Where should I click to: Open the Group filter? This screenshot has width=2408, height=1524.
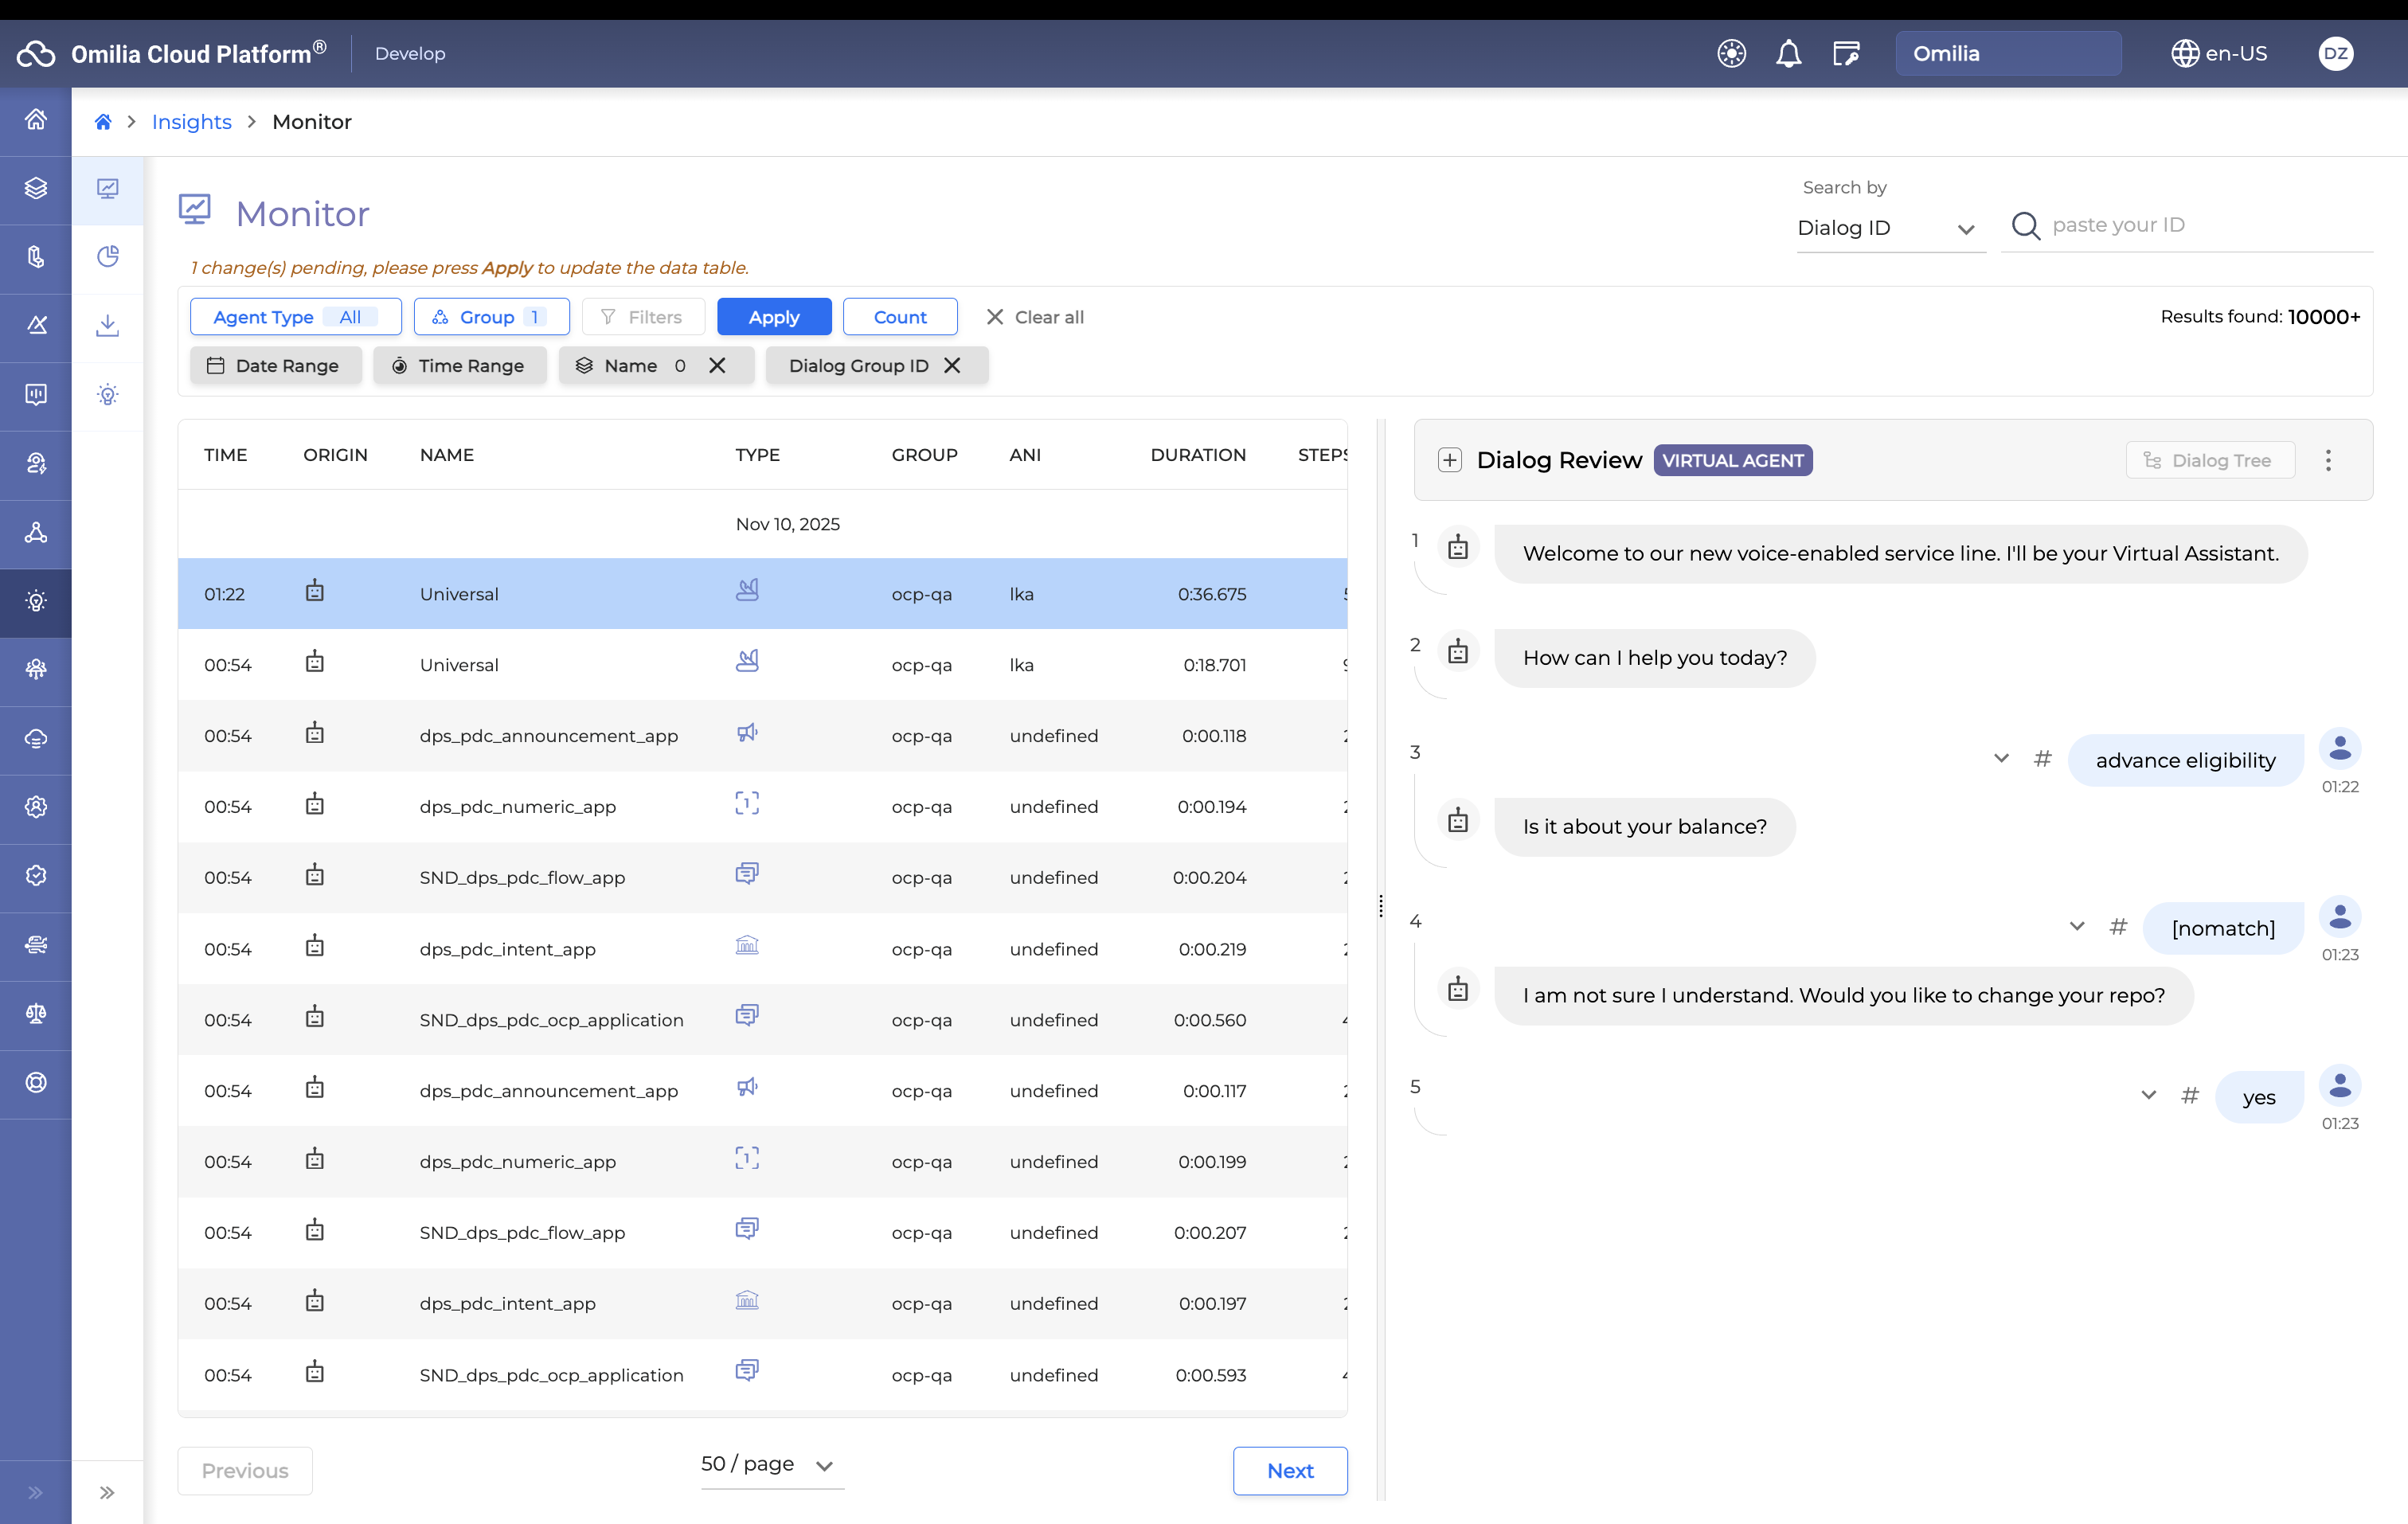pyautogui.click(x=491, y=317)
